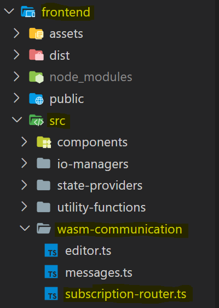
Task: Click the green node_modules folder icon
Action: tap(36, 77)
